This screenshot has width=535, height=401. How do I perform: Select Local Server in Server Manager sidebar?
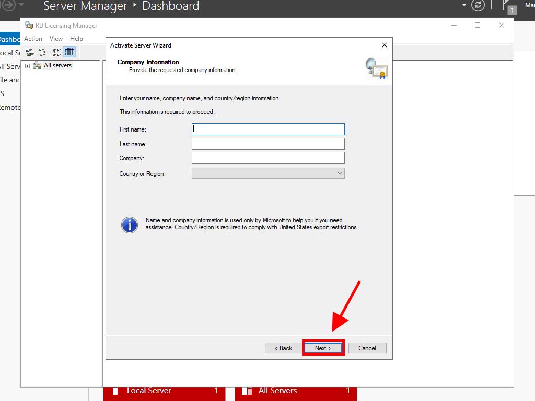click(10, 53)
